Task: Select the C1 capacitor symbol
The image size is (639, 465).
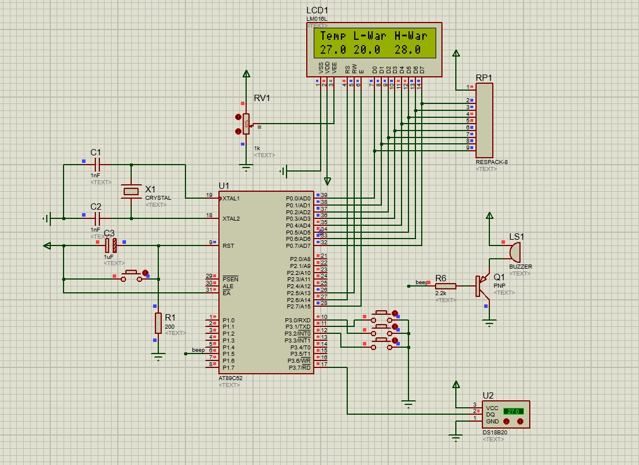Action: [97, 165]
